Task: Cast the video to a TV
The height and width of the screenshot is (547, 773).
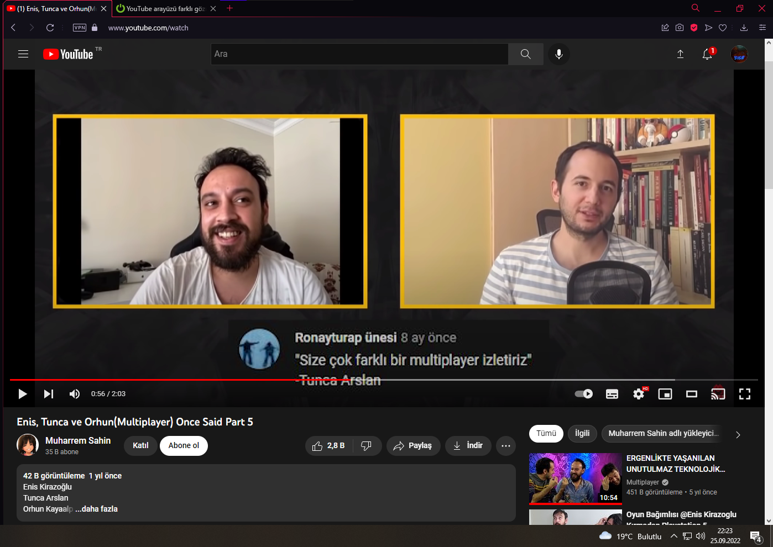Action: [718, 394]
